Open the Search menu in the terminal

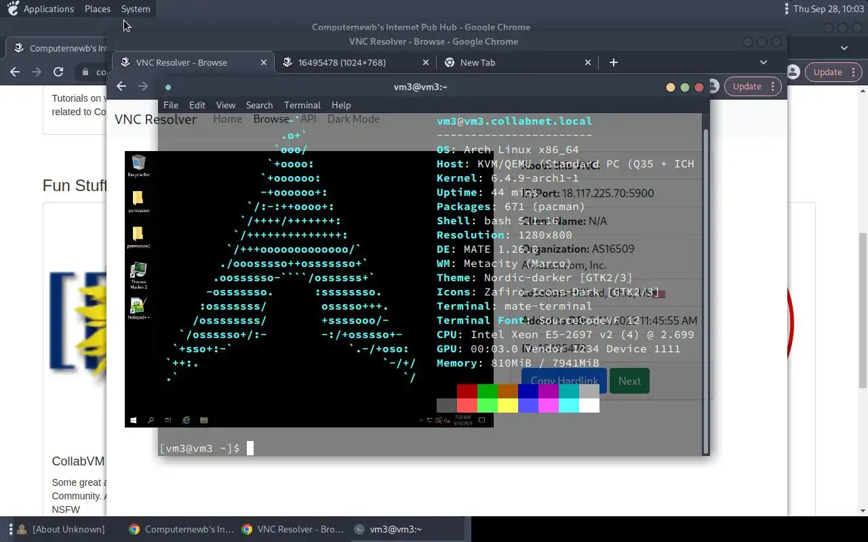pos(259,105)
